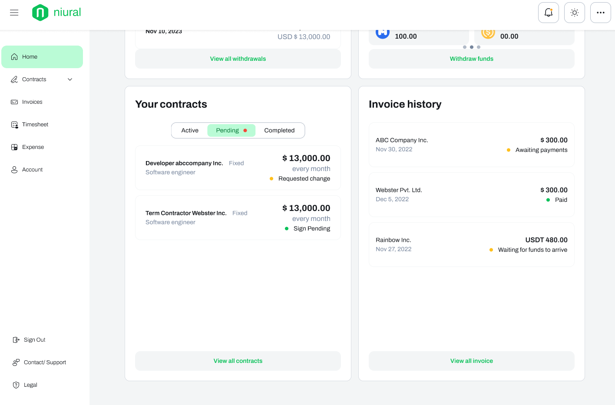Click the Legal shield icon

coord(16,385)
